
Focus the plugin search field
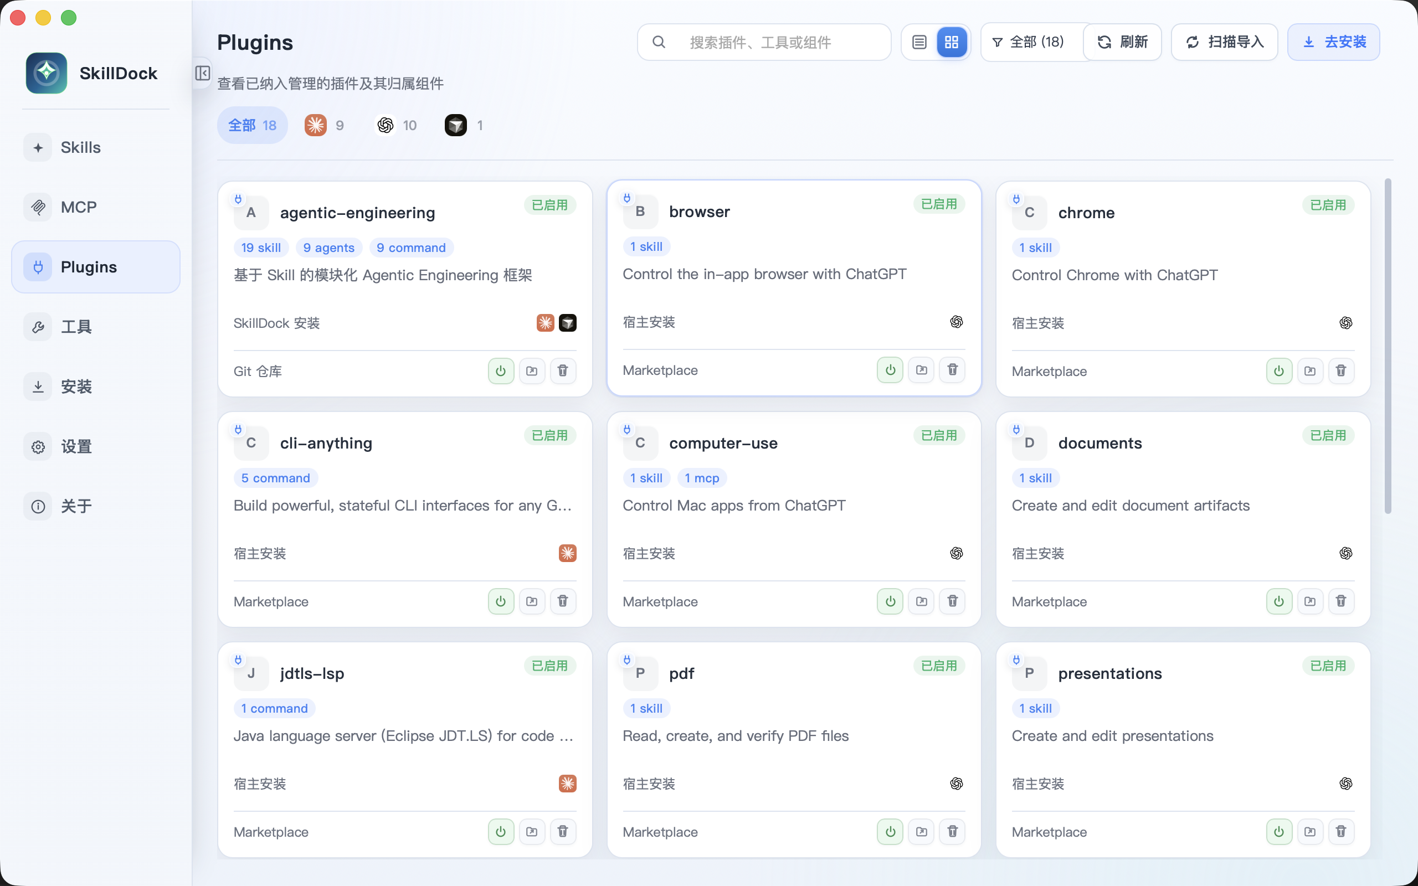[764, 42]
